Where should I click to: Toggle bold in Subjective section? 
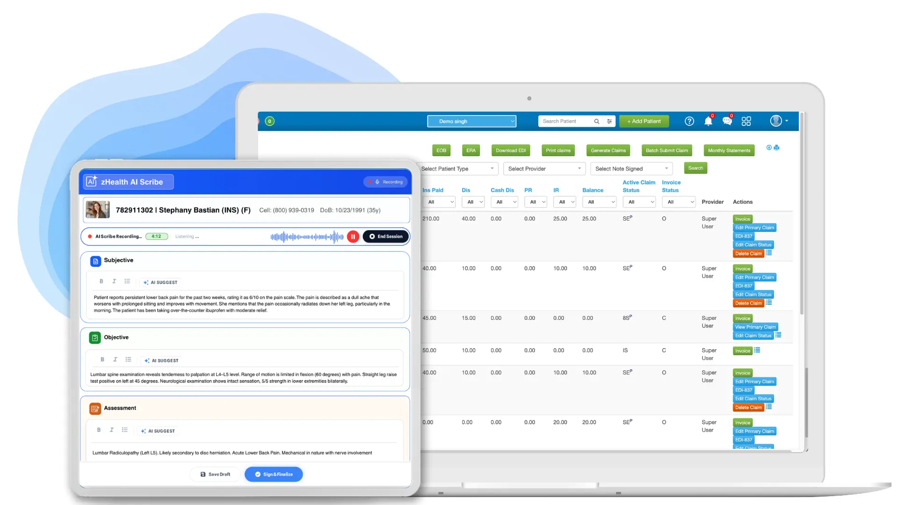(101, 281)
